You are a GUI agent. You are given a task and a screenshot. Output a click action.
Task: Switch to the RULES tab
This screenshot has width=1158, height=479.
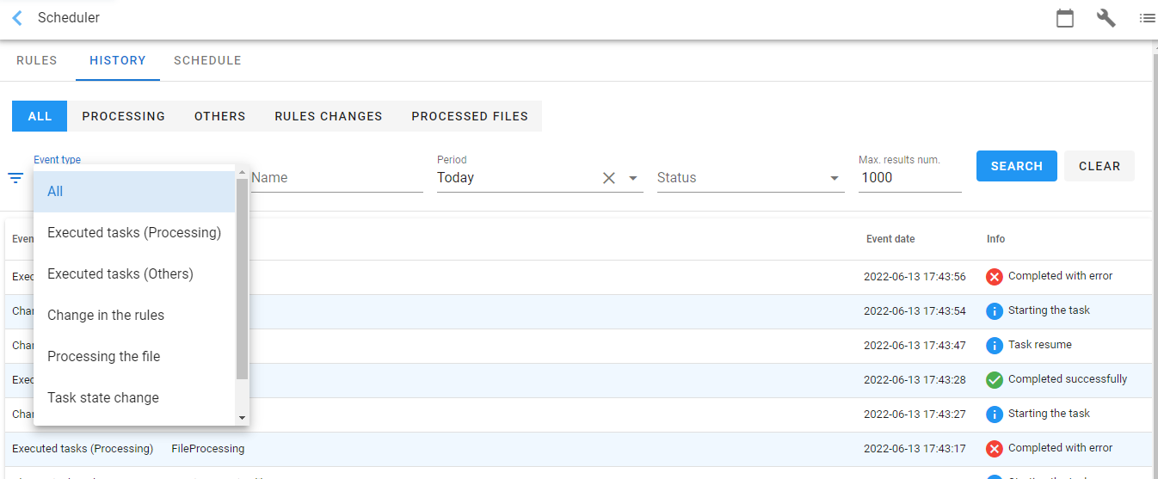click(x=37, y=60)
